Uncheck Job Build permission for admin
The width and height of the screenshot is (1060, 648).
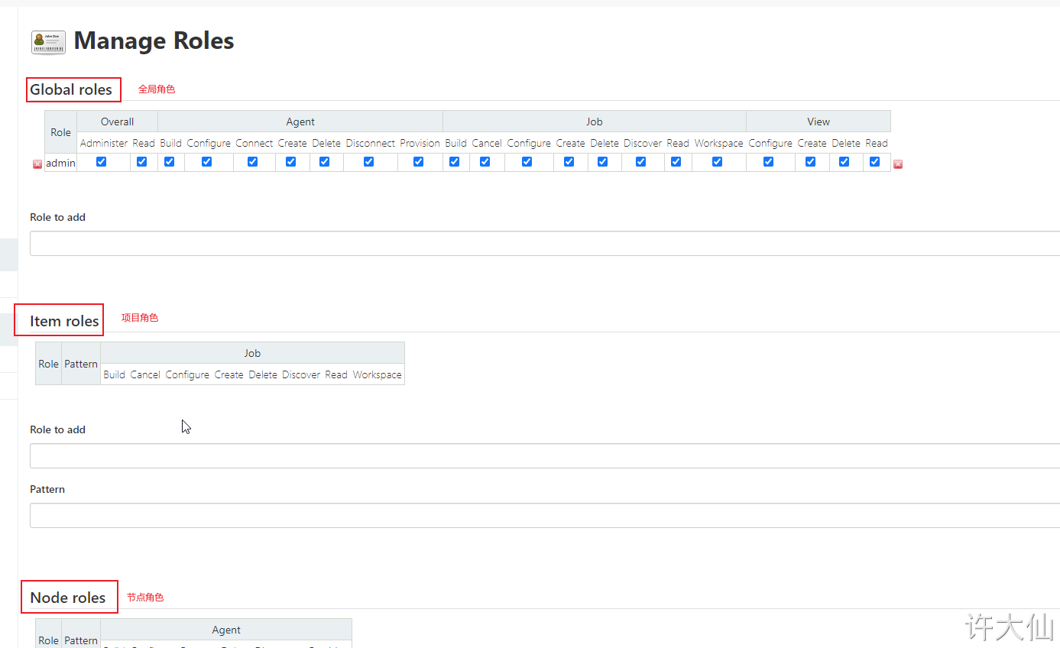tap(455, 162)
